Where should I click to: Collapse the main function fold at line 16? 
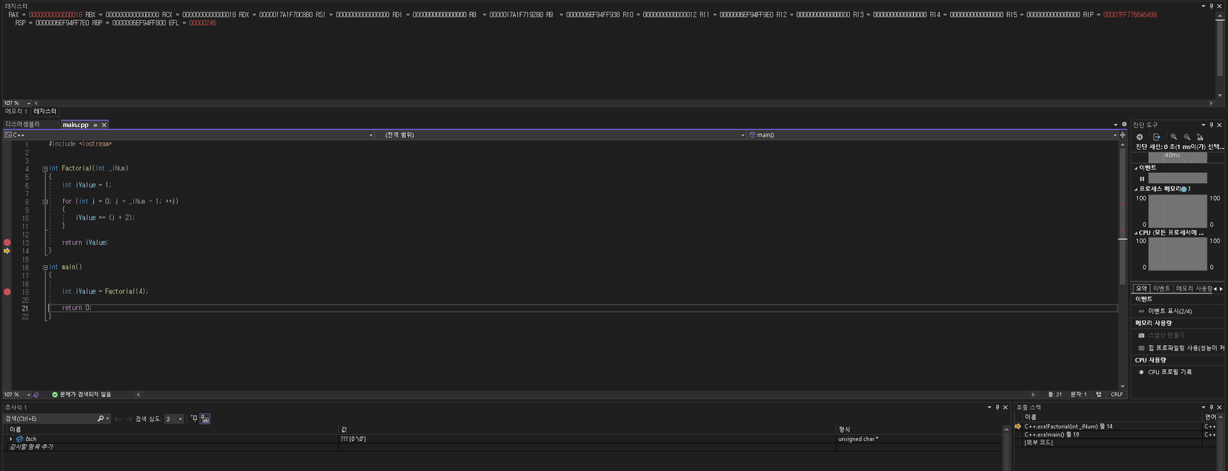[45, 267]
